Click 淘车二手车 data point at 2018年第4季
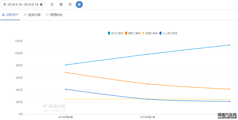238x120 pixels. click(65, 72)
